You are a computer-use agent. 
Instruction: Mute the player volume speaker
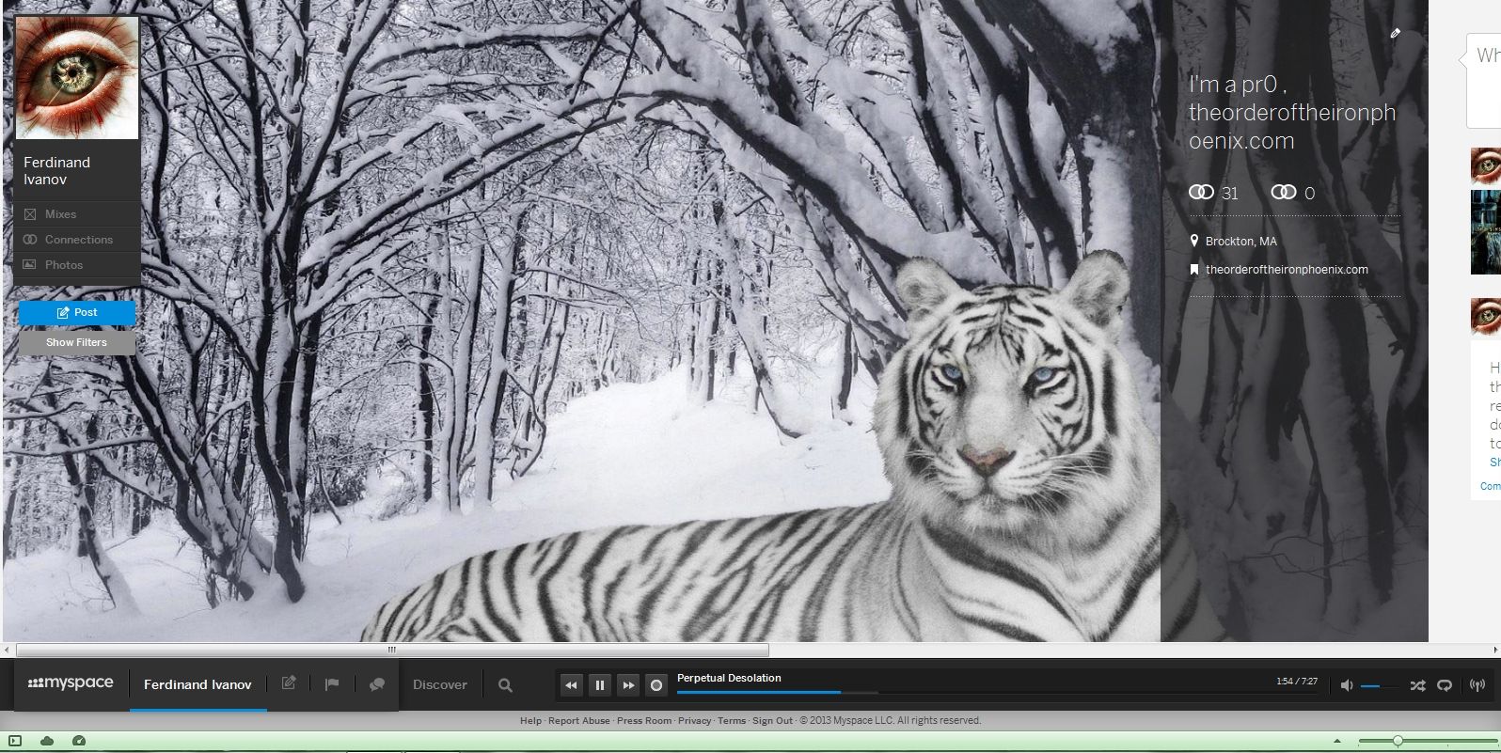pyautogui.click(x=1346, y=685)
